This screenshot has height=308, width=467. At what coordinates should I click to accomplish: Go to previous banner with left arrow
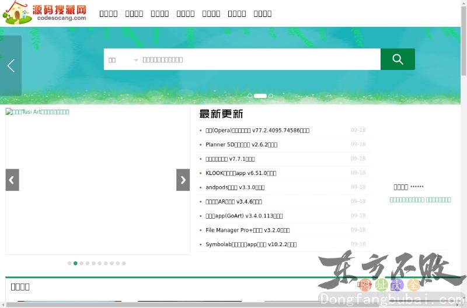11,65
